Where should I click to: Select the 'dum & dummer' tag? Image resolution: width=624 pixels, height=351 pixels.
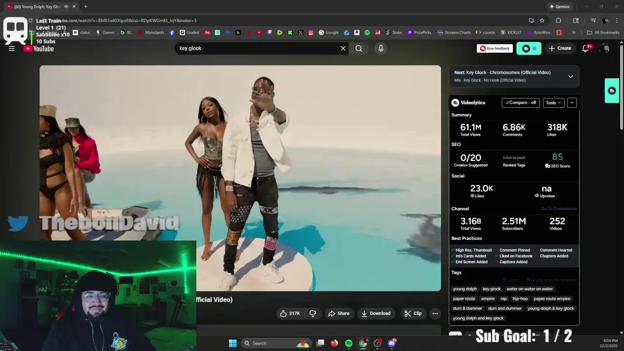click(468, 309)
